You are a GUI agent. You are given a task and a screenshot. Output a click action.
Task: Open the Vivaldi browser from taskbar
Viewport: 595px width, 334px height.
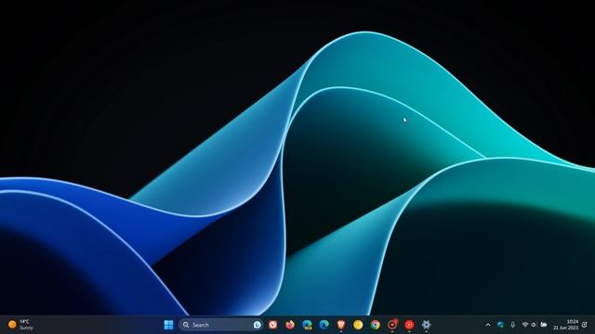(272, 325)
